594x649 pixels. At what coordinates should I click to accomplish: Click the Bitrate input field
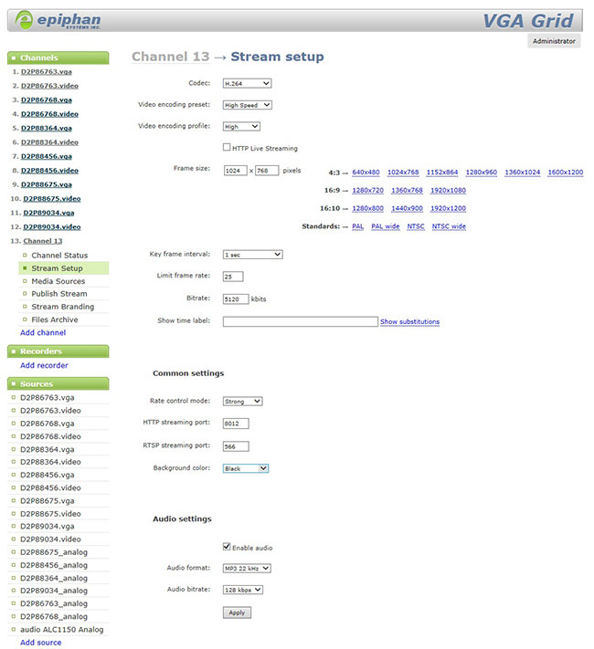tap(235, 298)
